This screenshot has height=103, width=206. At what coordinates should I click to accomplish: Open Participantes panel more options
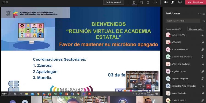[199, 14]
